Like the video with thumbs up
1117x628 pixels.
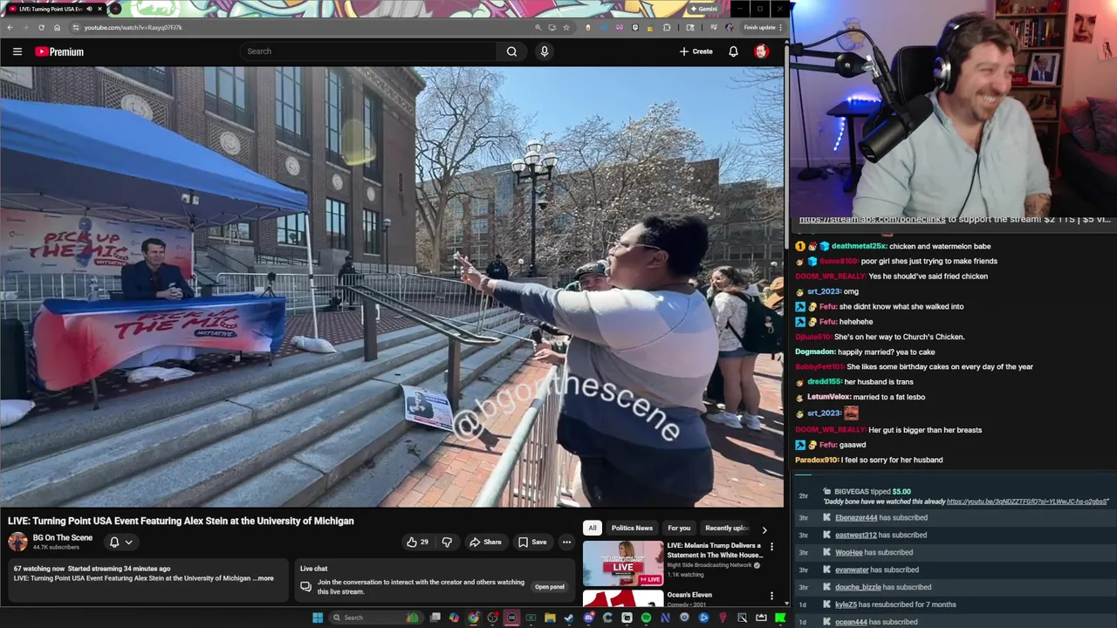[x=417, y=542]
